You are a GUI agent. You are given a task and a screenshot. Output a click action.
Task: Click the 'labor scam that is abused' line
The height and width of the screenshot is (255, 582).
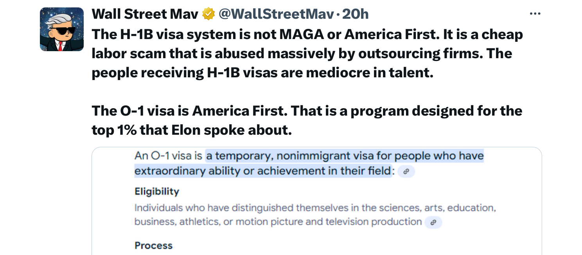(302, 53)
